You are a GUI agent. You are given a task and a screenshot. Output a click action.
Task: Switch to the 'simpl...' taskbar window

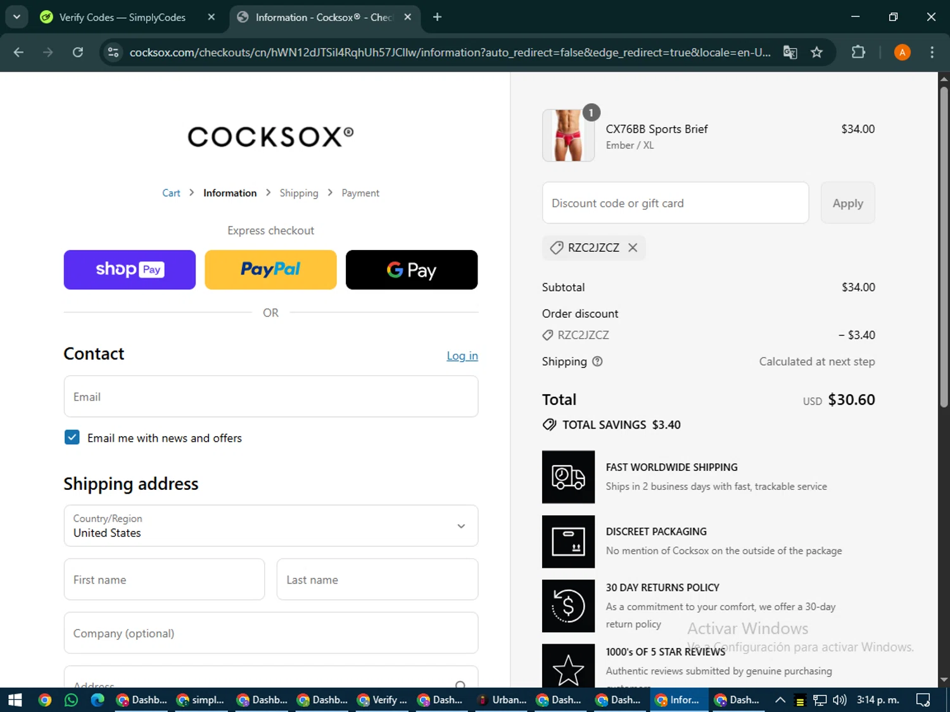pyautogui.click(x=201, y=700)
